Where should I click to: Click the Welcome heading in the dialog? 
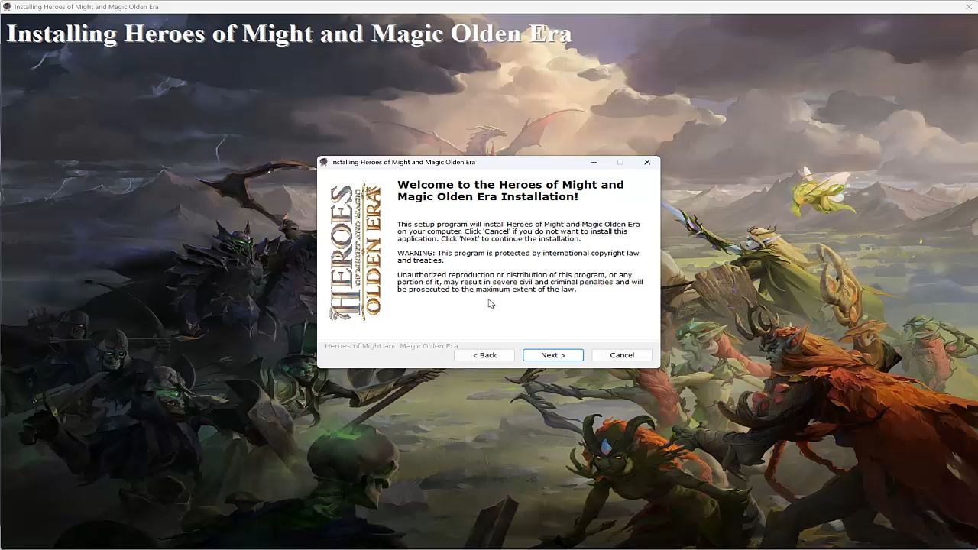point(510,190)
